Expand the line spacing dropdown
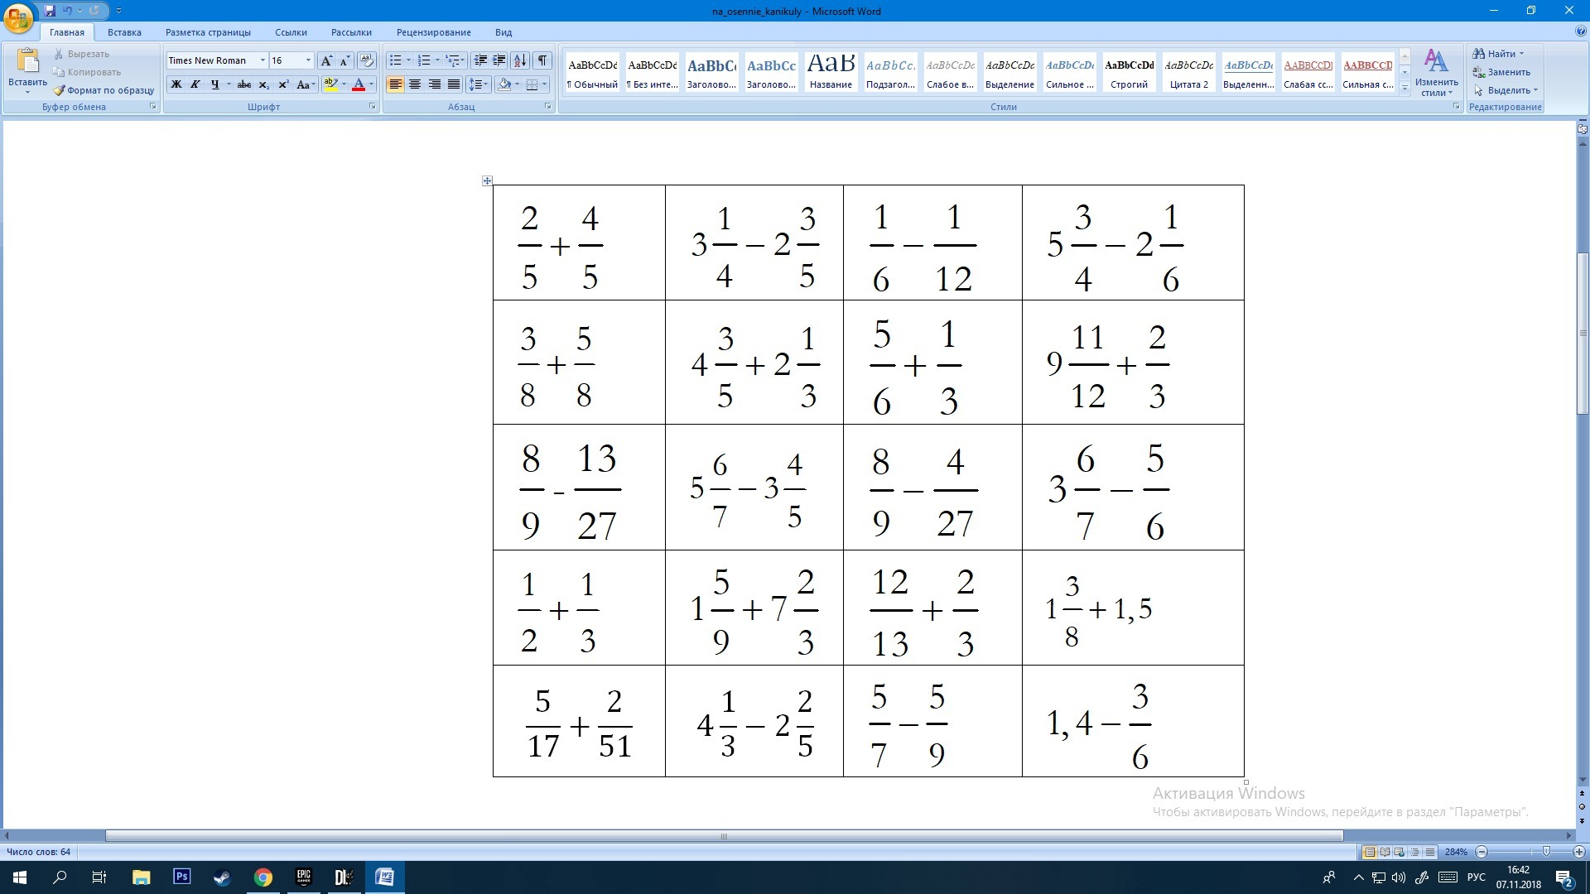The width and height of the screenshot is (1590, 894). (486, 84)
